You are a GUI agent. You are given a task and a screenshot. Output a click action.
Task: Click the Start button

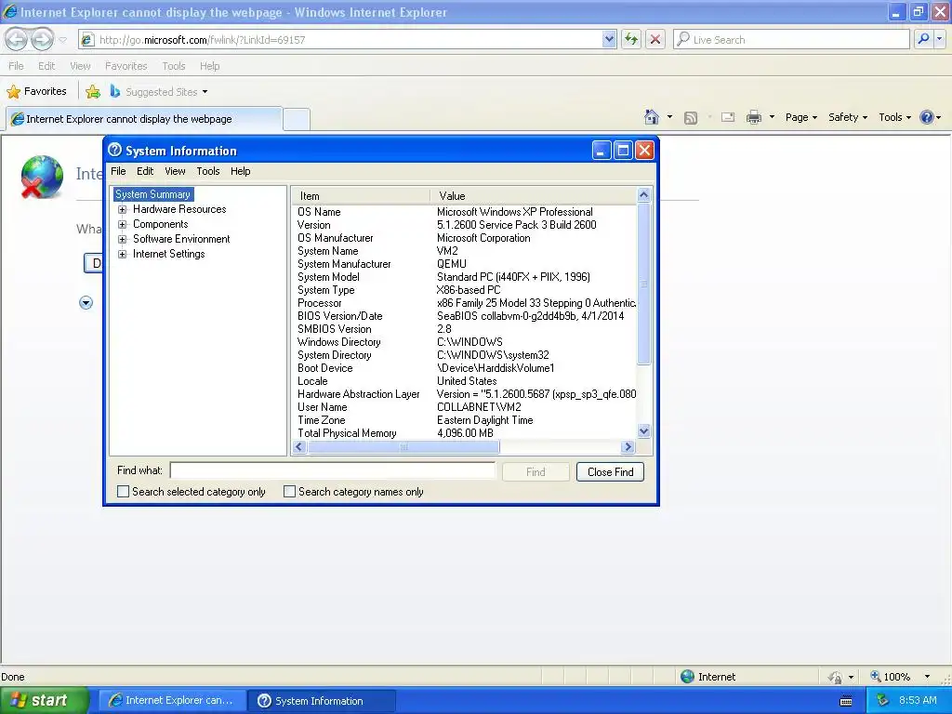tap(44, 701)
